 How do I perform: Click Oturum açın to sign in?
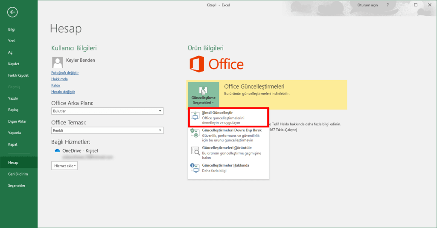pos(367,5)
